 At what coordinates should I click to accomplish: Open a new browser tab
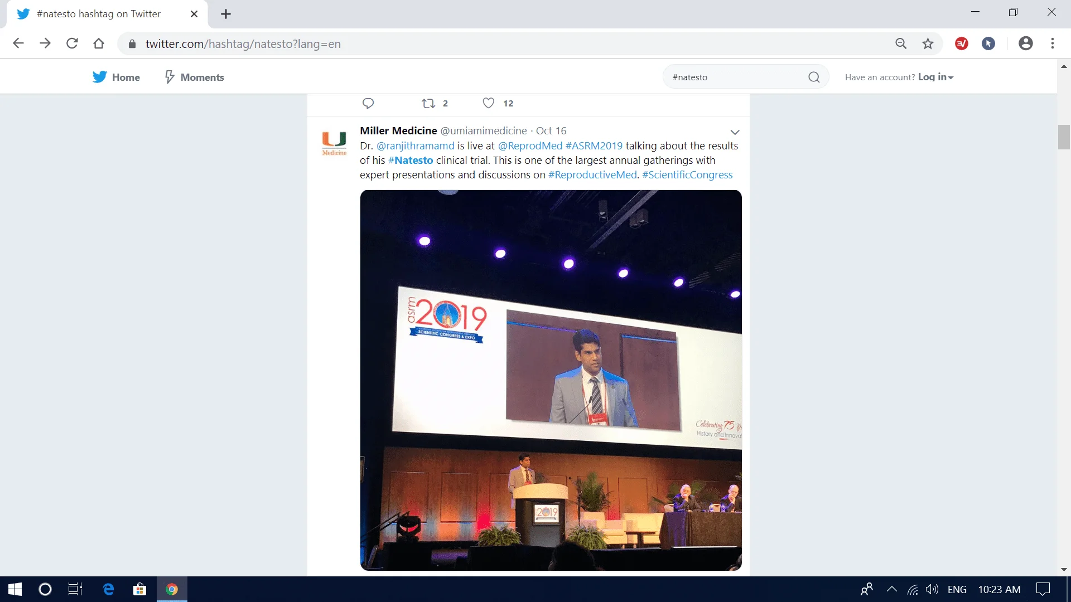226,14
